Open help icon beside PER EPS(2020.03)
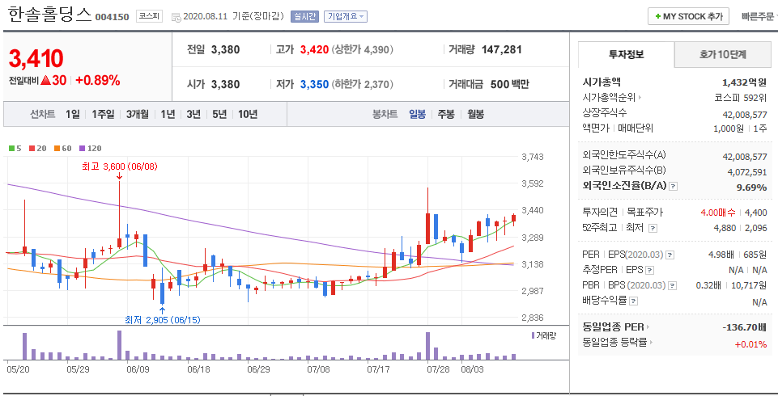Image resolution: width=778 pixels, height=396 pixels. pyautogui.click(x=670, y=255)
